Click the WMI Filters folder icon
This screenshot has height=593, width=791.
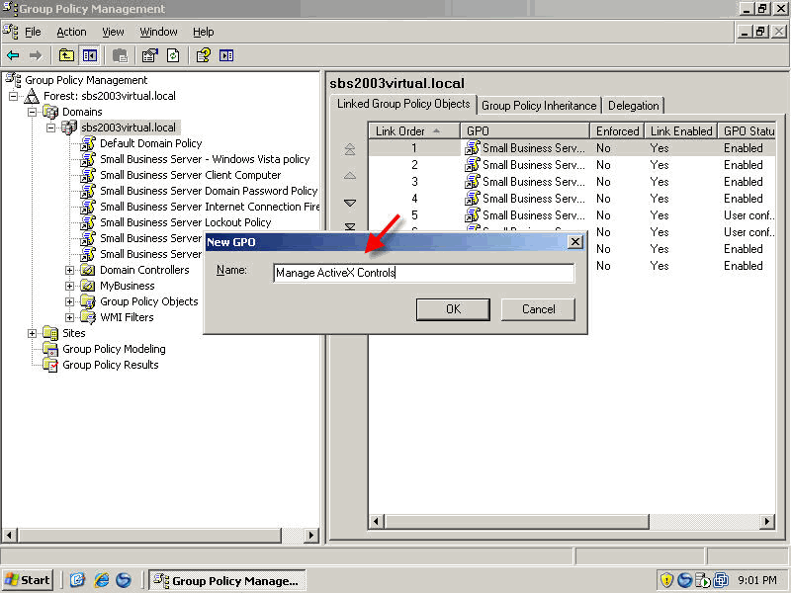coord(88,317)
